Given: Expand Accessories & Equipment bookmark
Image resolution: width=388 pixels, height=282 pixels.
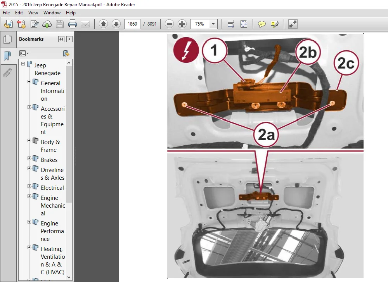Looking at the screenshot, I should click(29, 107).
